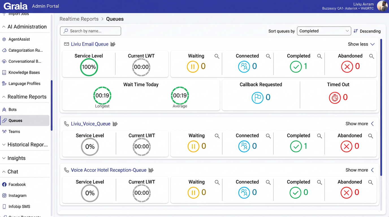Click the phone icon of Liviu_Voice_Queue

[x=66, y=124]
